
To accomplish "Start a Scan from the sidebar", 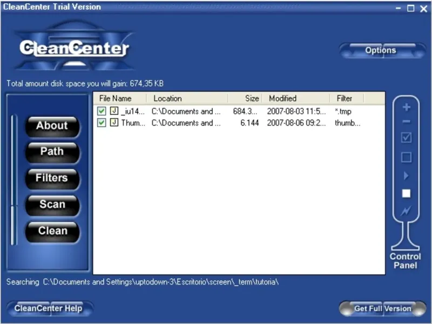I will 52,205.
